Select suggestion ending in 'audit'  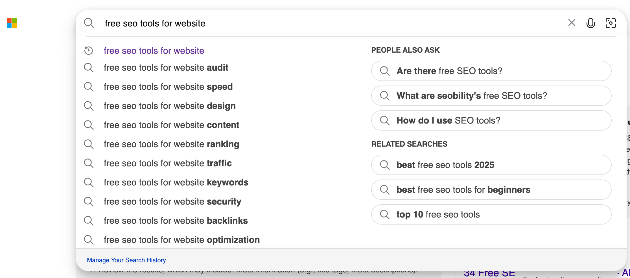coord(166,68)
